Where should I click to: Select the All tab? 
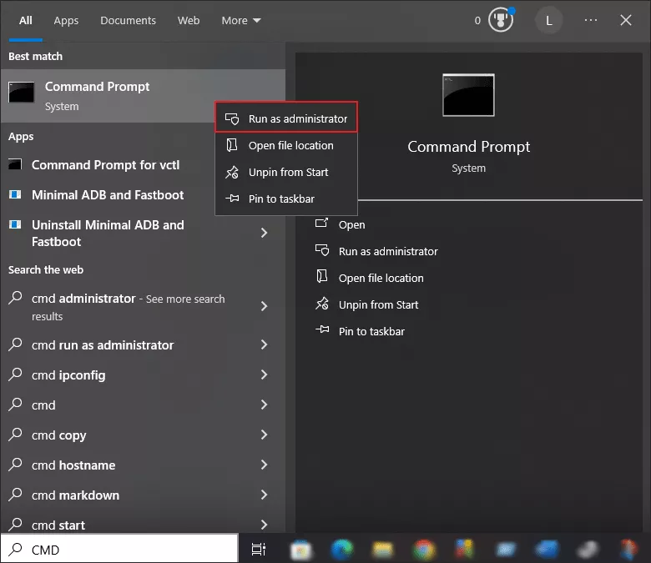(25, 20)
